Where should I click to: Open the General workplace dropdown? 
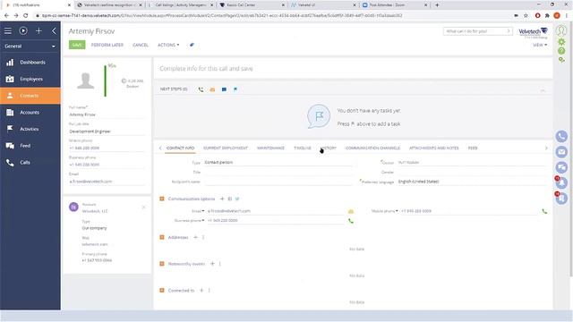[x=30, y=47]
